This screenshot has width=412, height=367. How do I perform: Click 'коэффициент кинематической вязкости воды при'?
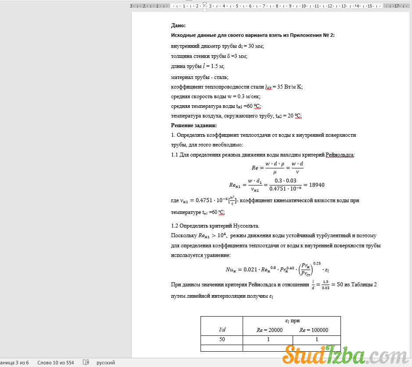coord(299,200)
